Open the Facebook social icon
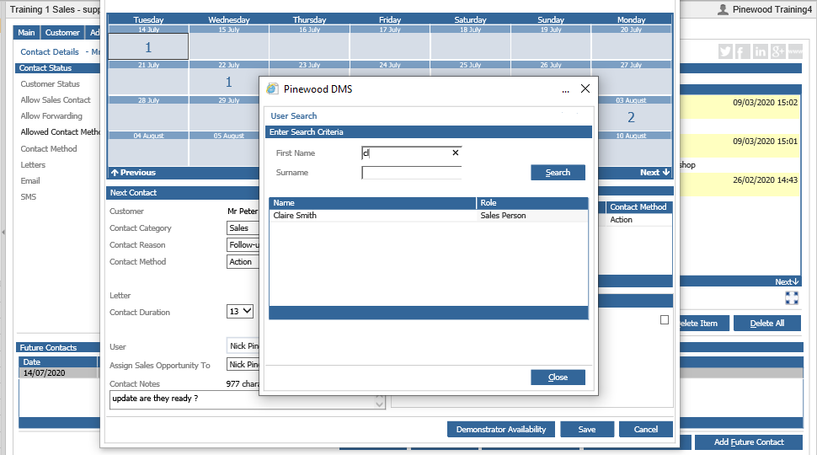817x455 pixels. (743, 51)
